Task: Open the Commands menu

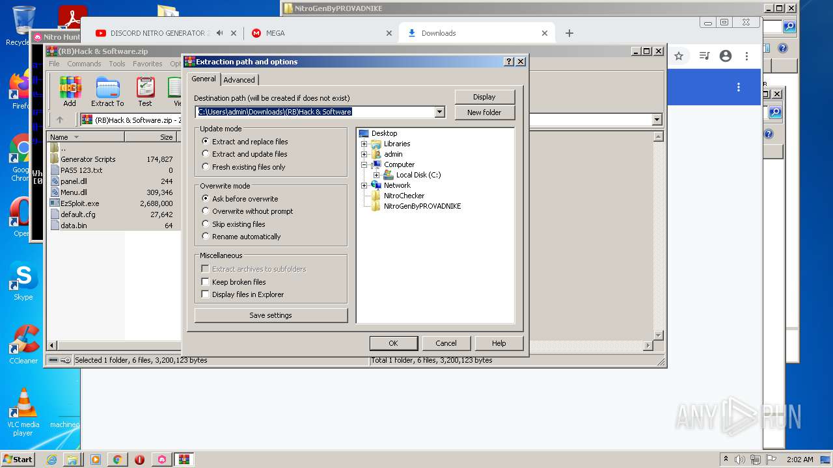Action: (84, 64)
